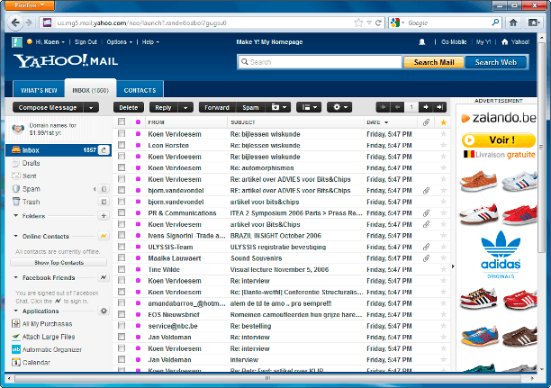Click the Search Web button
551x388 pixels.
click(x=496, y=62)
